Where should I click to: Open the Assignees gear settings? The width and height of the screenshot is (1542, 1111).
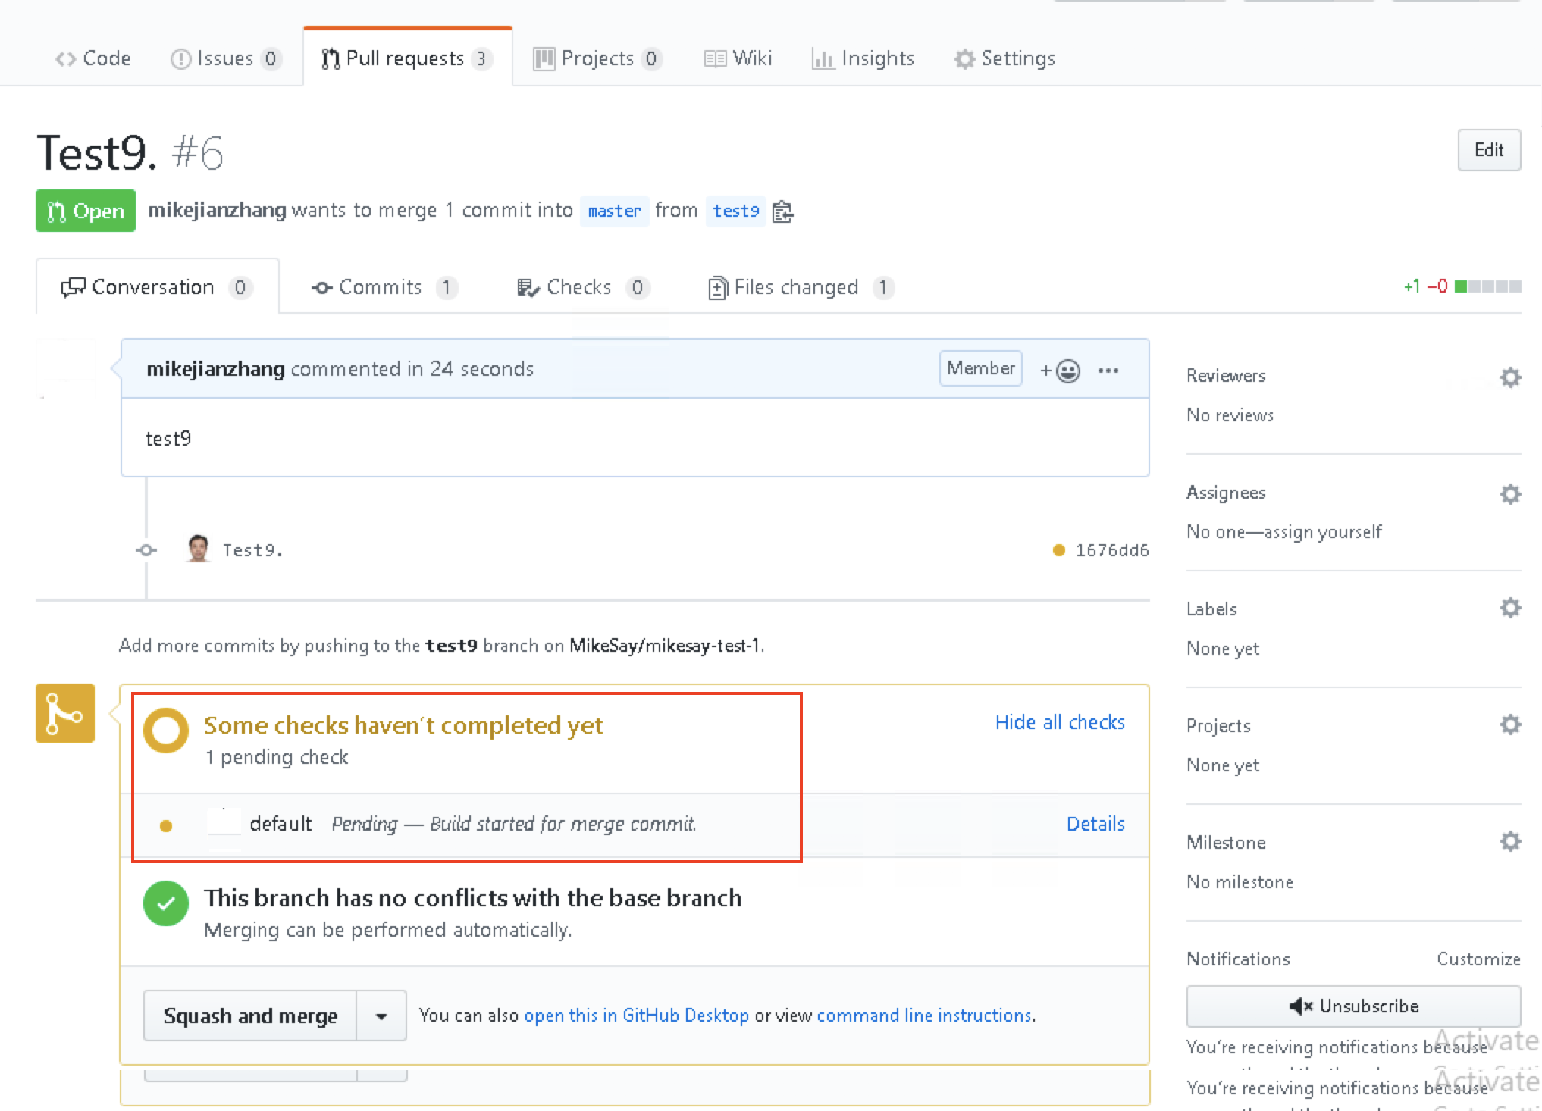pyautogui.click(x=1510, y=493)
